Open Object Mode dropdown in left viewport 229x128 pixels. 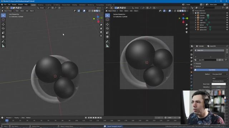point(8,11)
